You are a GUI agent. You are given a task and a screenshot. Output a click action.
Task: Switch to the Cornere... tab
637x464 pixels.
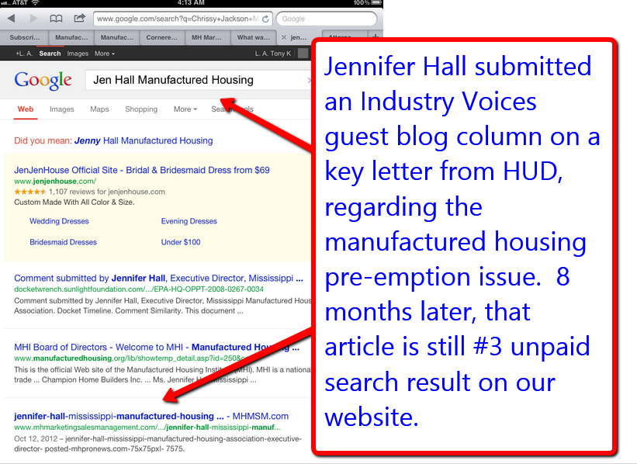pyautogui.click(x=161, y=37)
